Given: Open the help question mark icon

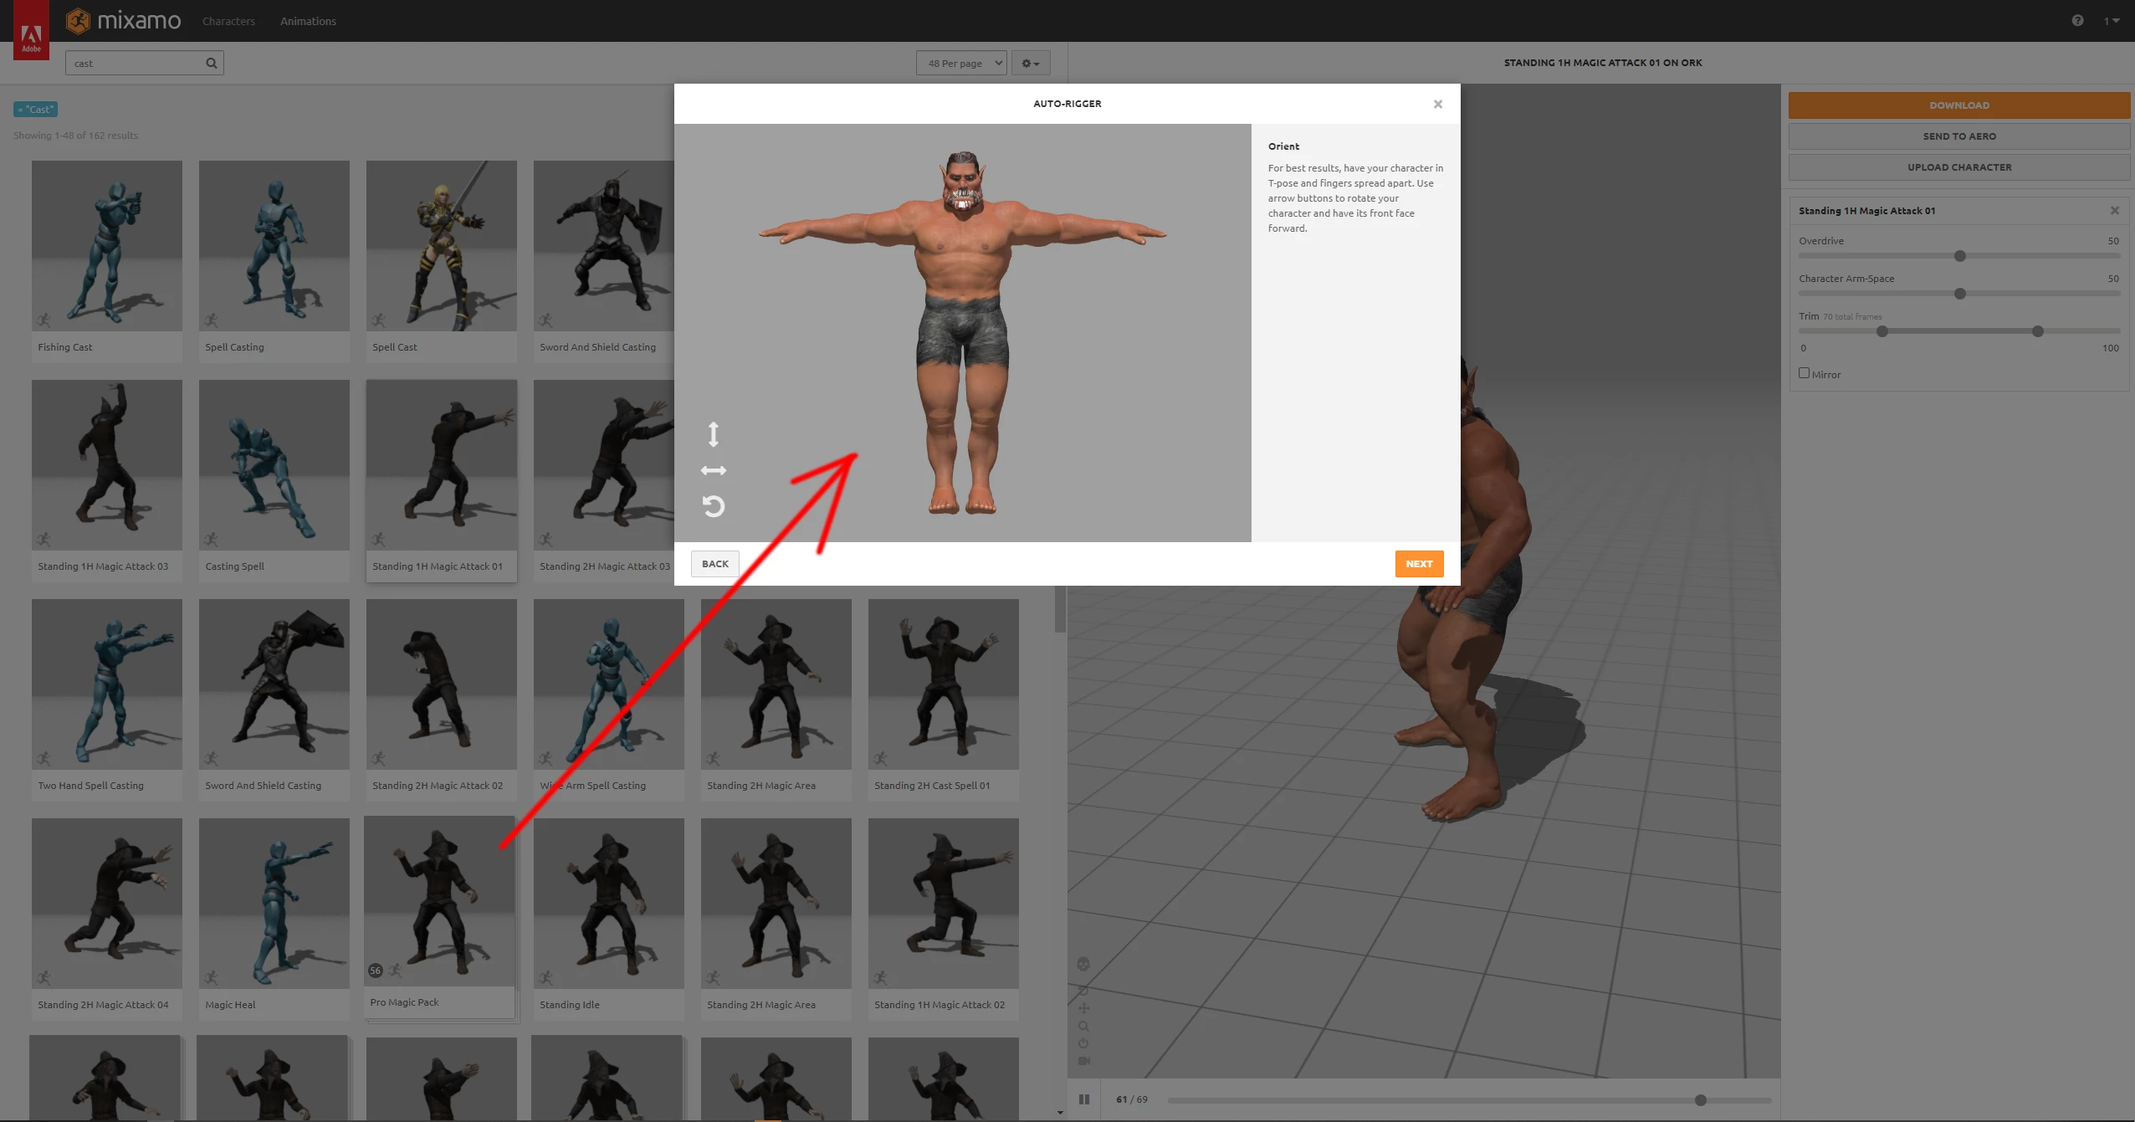Looking at the screenshot, I should click(2077, 20).
